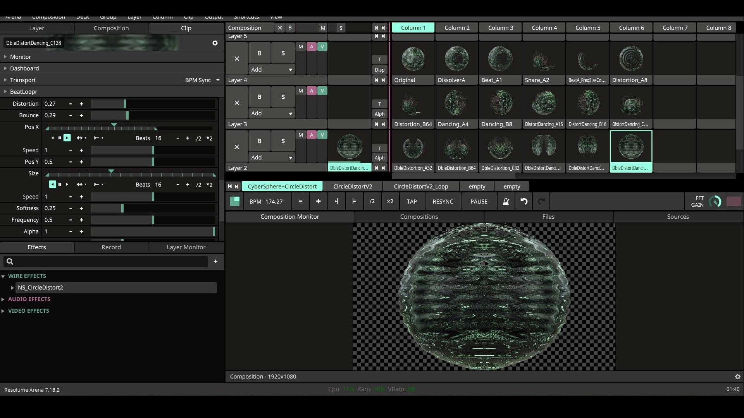Toggle Composition Bypass B button
Screen dimensions: 744x418
coord(290,28)
